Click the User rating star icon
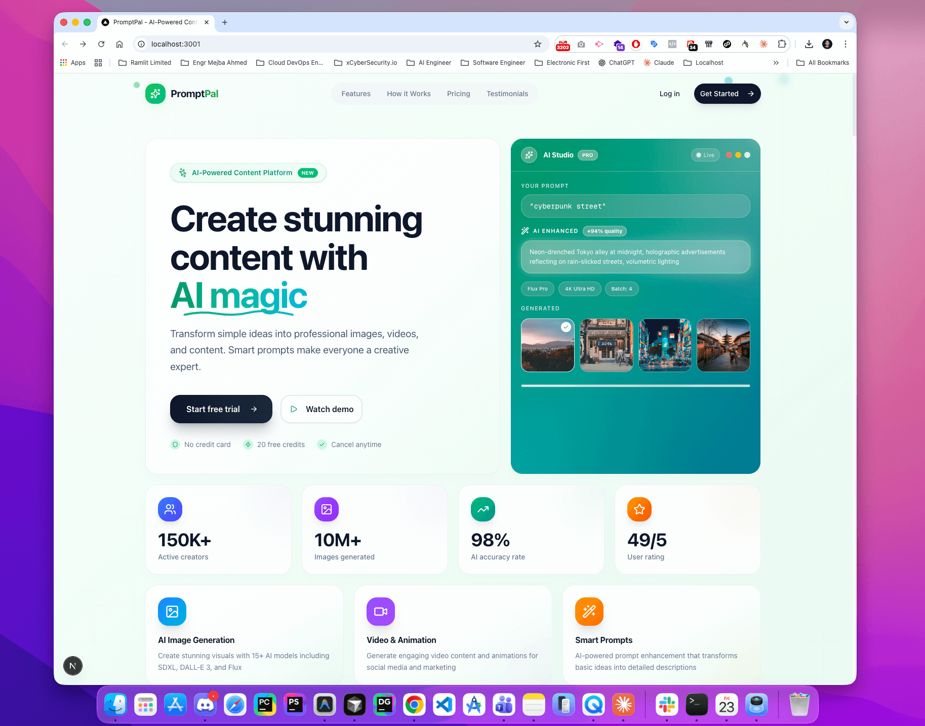The width and height of the screenshot is (925, 726). [x=639, y=509]
